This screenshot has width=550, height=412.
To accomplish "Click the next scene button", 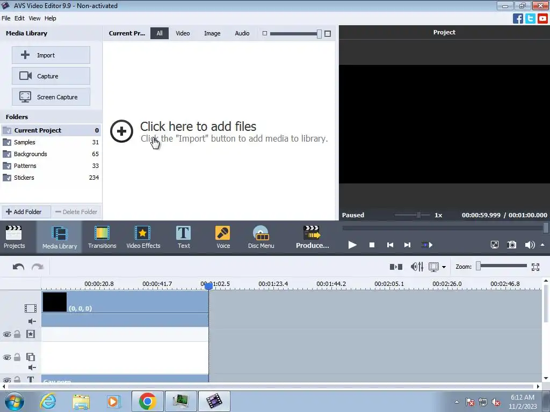I will [426, 245].
